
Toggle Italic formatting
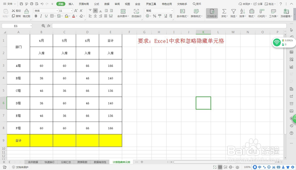click(41, 16)
